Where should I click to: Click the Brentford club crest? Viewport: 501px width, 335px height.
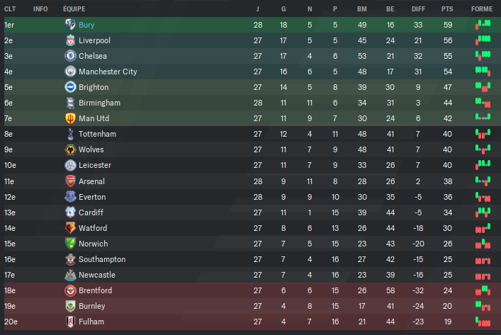click(70, 290)
